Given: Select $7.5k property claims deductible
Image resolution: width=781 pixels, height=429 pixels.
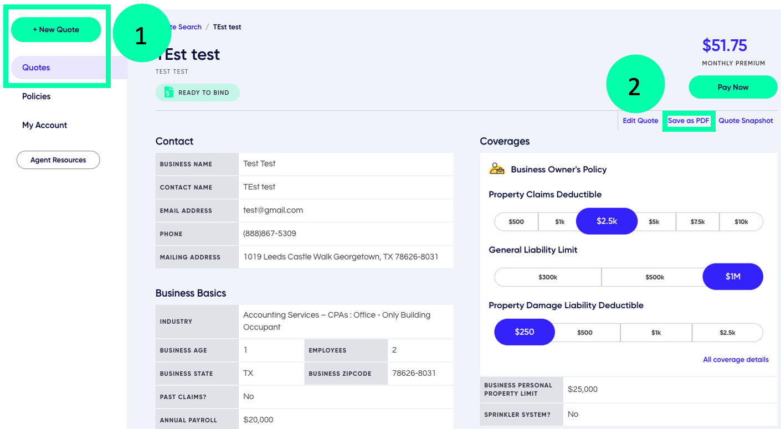Looking at the screenshot, I should (x=697, y=222).
